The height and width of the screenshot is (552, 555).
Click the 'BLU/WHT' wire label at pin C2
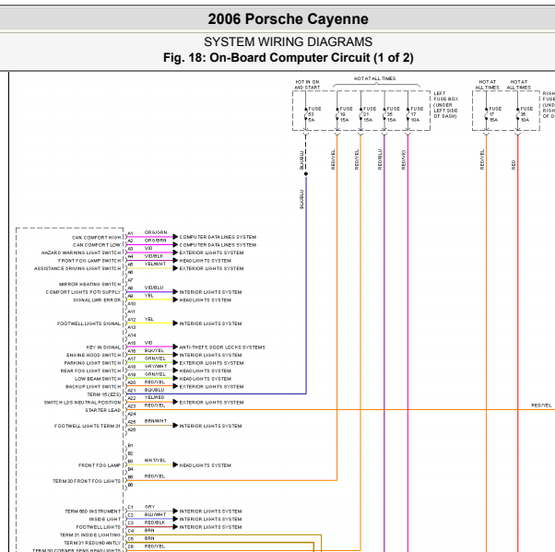[155, 514]
